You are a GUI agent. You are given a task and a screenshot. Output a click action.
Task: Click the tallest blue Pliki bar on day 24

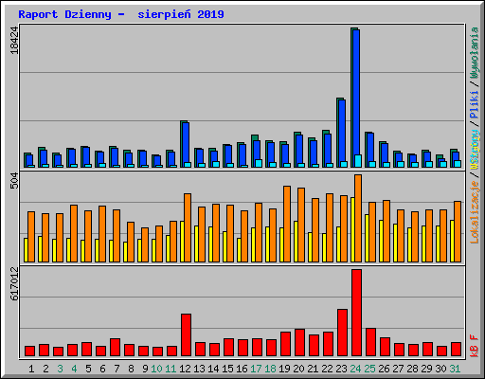point(356,99)
